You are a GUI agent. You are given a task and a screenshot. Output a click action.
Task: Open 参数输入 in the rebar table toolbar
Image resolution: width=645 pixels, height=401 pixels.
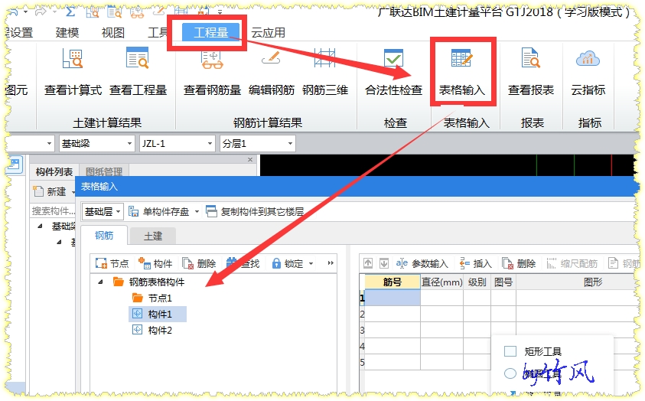point(422,263)
